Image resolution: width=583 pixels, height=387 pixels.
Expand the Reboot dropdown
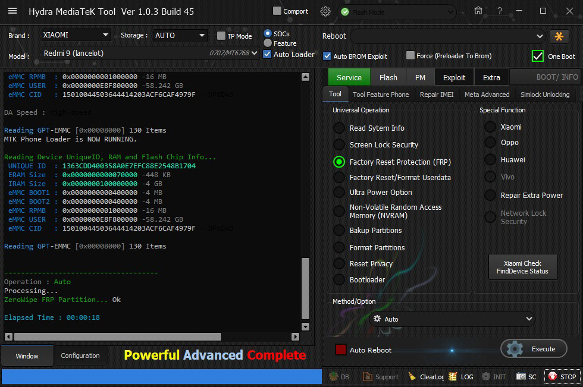tap(448, 36)
